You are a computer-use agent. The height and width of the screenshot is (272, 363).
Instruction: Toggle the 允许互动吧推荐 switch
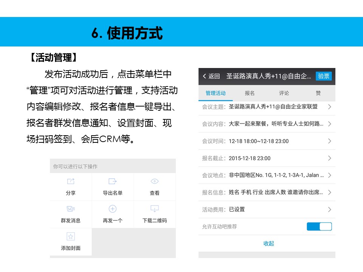(319, 227)
